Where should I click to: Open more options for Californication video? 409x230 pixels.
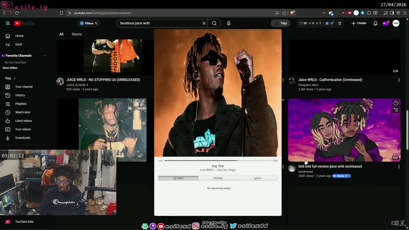coord(399,80)
